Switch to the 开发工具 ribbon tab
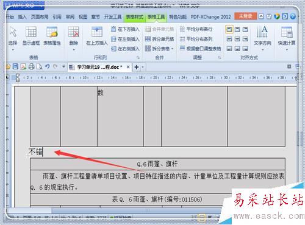 [x=113, y=17]
